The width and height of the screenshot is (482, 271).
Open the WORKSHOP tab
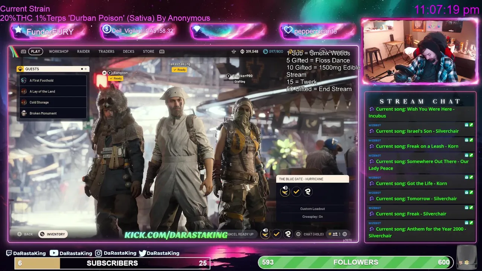(x=59, y=52)
